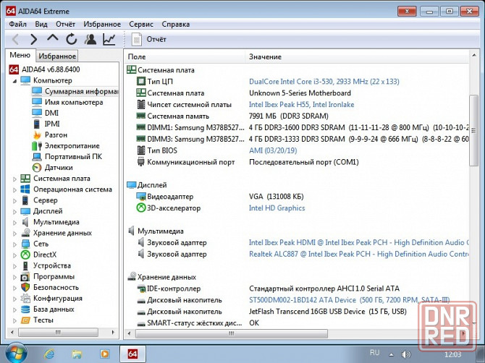Click scroll-up arrow of report pane
This screenshot has width=485, height=363.
tap(473, 55)
